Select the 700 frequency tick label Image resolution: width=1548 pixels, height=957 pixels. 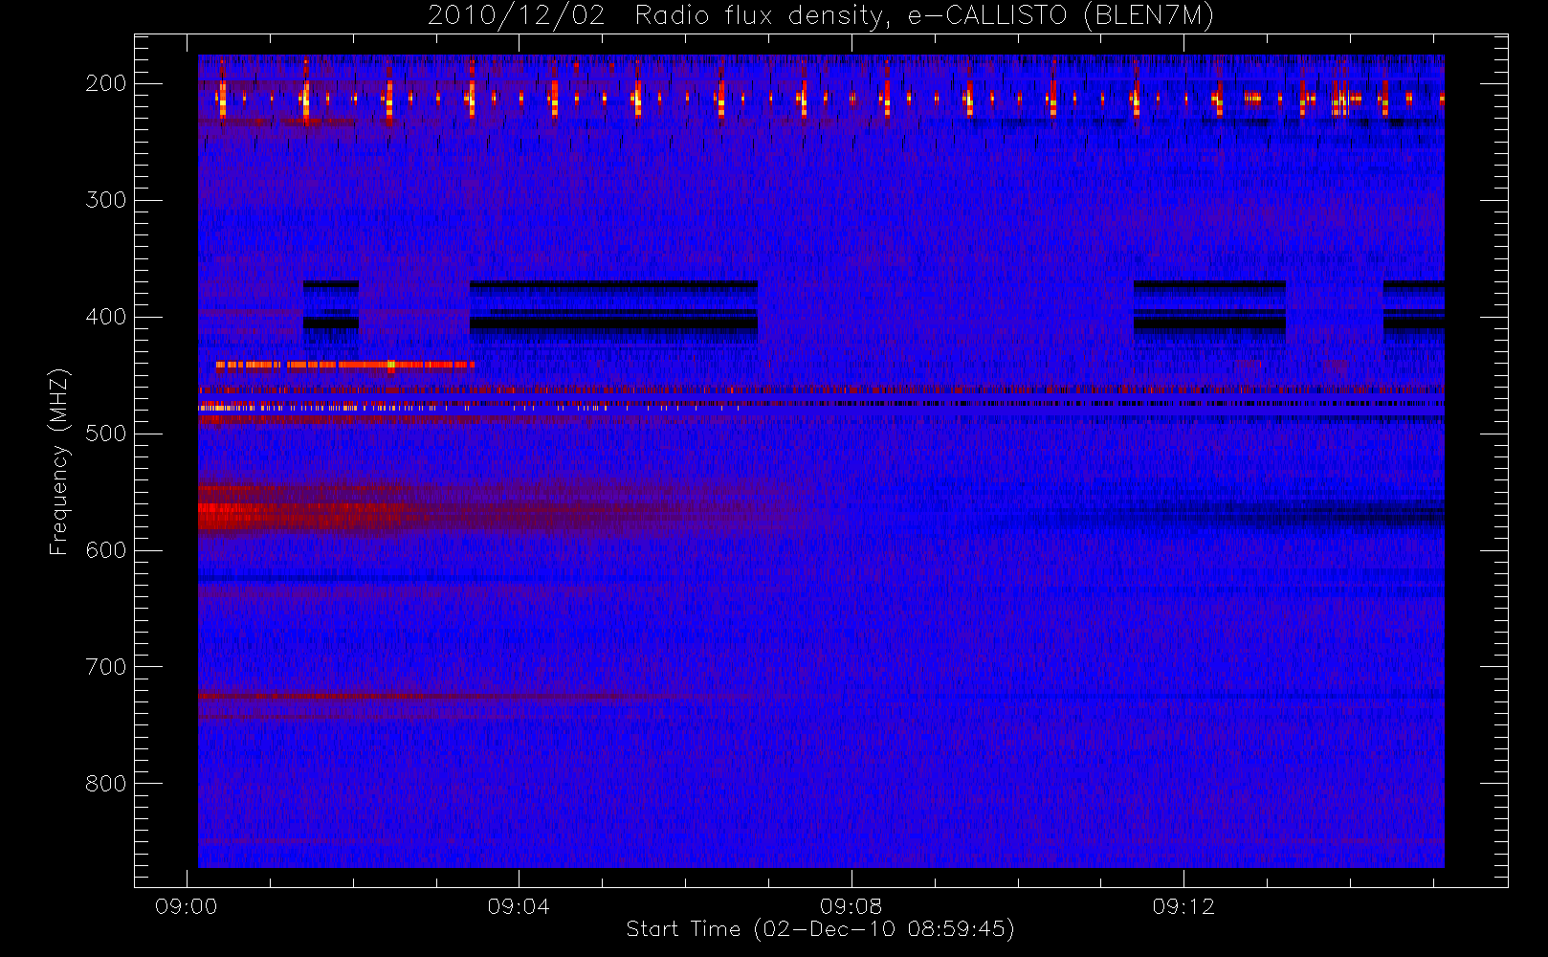tap(105, 667)
